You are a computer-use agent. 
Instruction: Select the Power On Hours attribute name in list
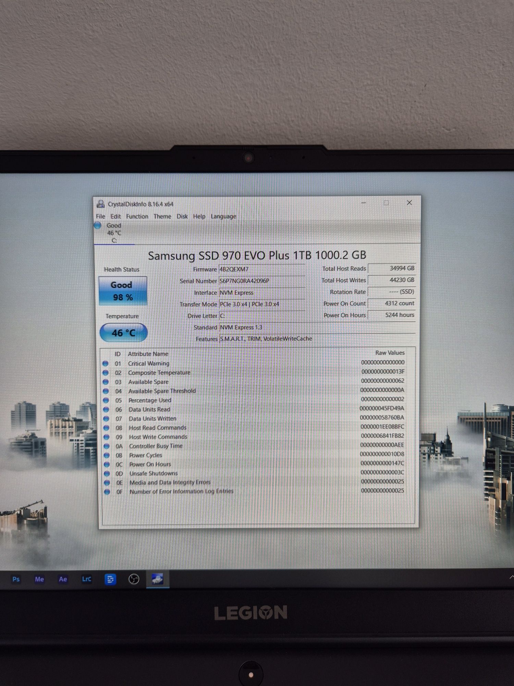150,464
